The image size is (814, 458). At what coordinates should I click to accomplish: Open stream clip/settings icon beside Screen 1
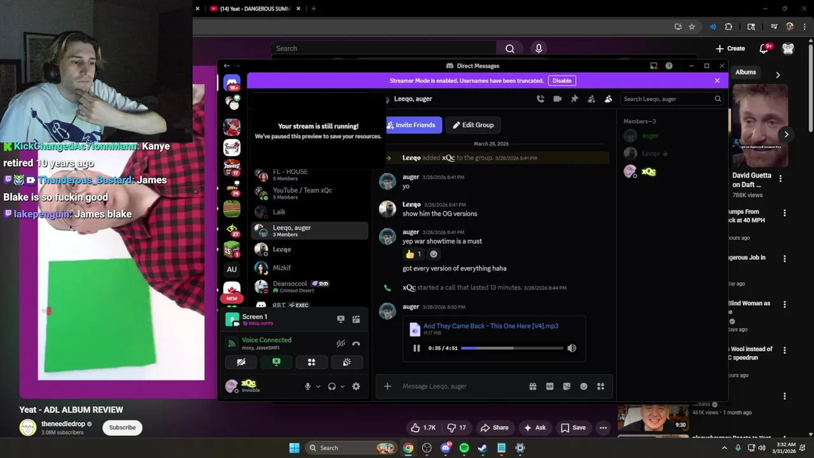[x=356, y=319]
